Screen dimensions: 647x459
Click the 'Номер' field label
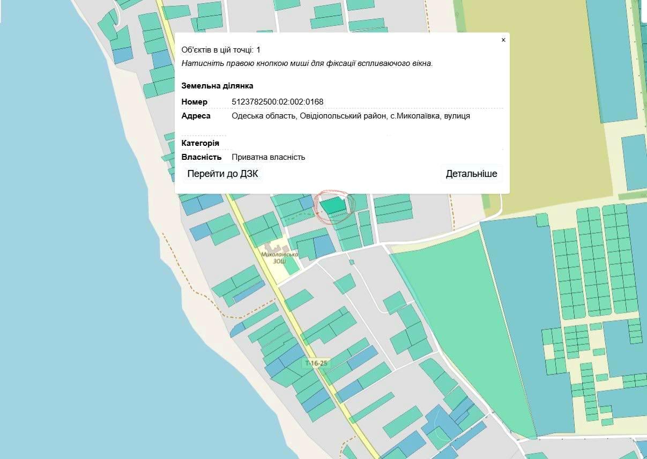[194, 102]
